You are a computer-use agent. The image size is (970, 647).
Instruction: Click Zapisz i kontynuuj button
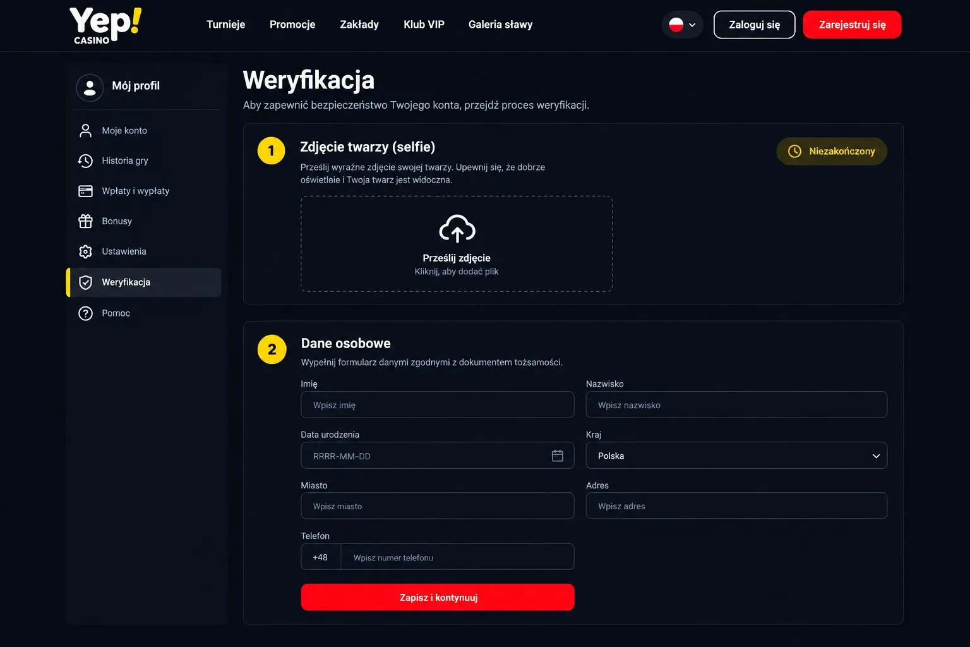pos(438,597)
